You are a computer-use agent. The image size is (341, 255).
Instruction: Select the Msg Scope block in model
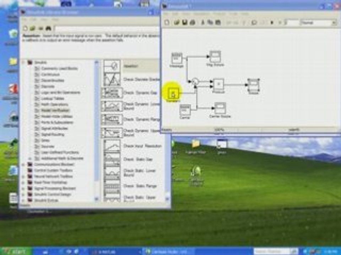(x=215, y=57)
